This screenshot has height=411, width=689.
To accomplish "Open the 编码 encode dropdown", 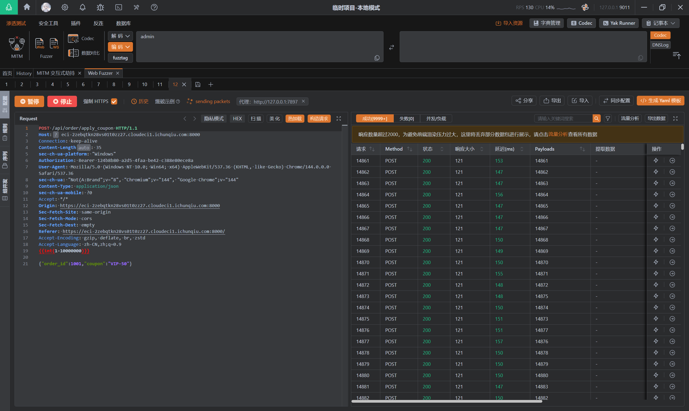I will 120,47.
